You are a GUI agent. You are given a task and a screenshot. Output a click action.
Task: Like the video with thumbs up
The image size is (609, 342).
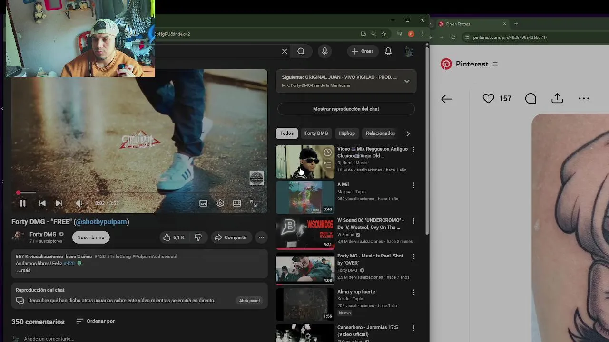point(174,237)
